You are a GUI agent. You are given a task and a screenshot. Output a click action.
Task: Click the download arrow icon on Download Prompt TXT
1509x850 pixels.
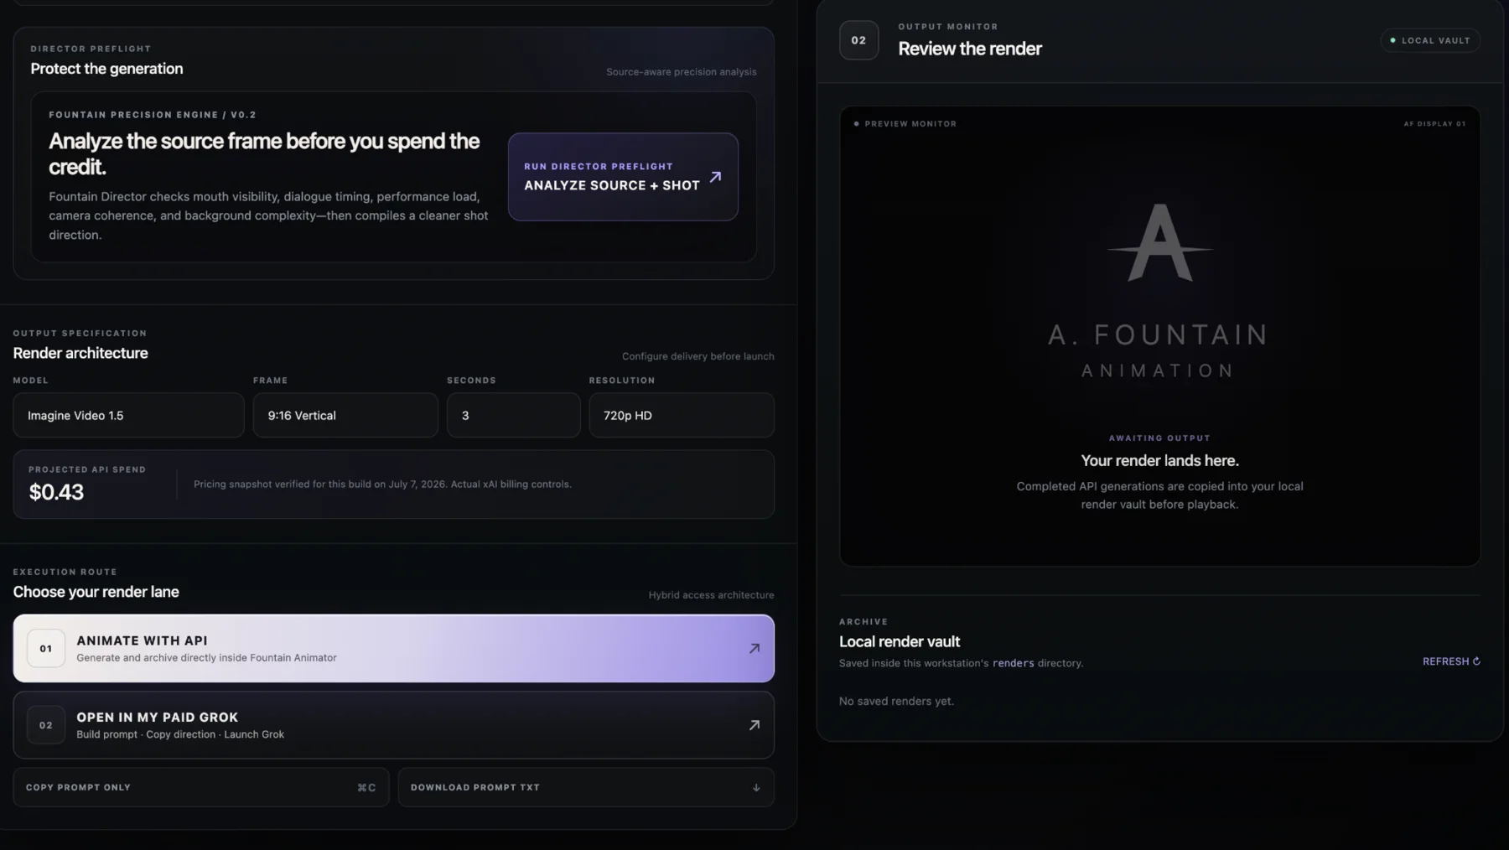pyautogui.click(x=756, y=787)
